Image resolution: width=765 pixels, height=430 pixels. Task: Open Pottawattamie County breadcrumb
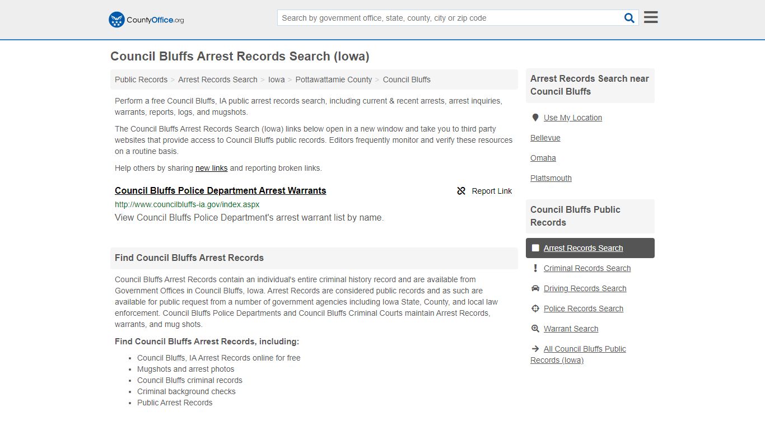pyautogui.click(x=334, y=80)
